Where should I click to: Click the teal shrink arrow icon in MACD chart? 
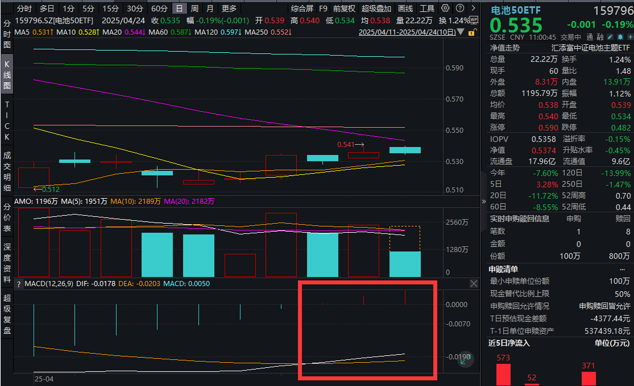466,358
